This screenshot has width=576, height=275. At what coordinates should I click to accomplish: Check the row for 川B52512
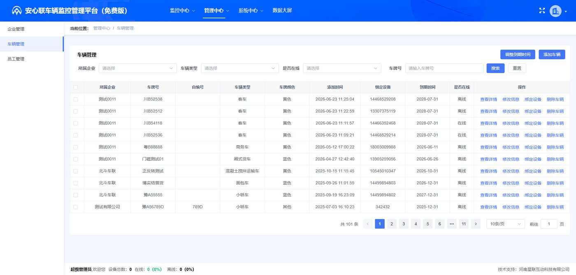[75, 111]
